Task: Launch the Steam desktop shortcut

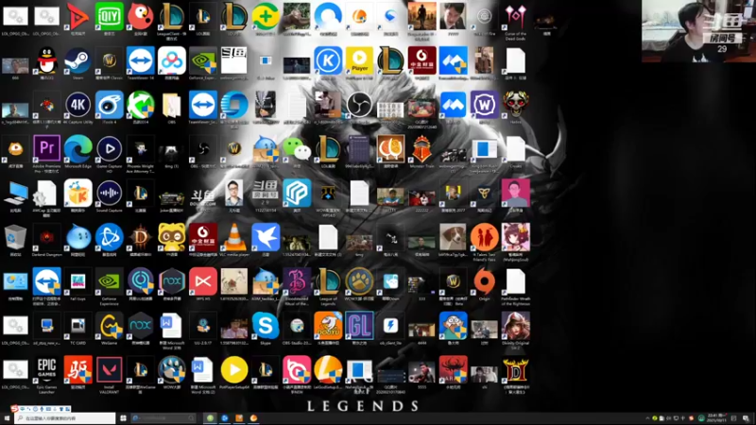Action: coord(78,60)
